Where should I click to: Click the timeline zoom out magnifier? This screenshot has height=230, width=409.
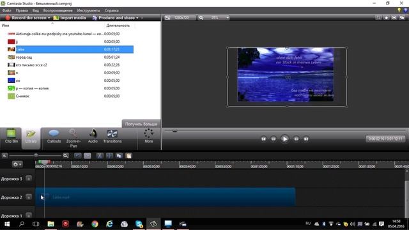pyautogui.click(x=4, y=156)
